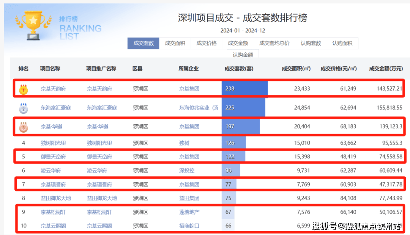Click the 项目推广名称 column header

click(x=101, y=69)
